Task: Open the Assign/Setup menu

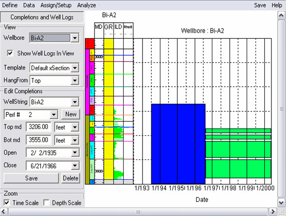Action: click(56, 5)
